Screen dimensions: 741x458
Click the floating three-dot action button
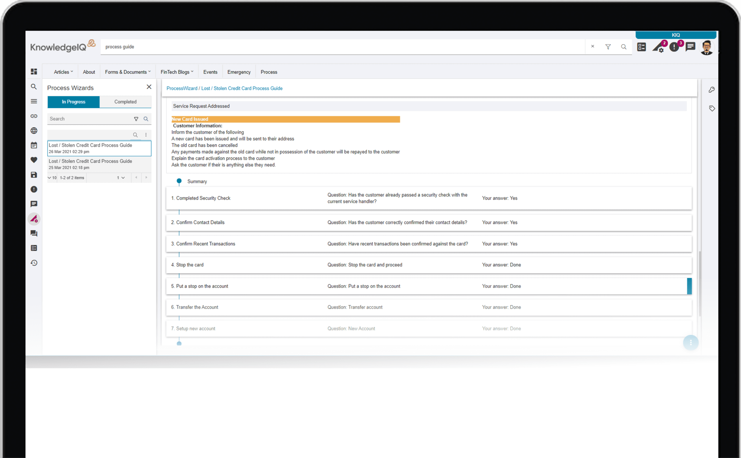pos(690,343)
